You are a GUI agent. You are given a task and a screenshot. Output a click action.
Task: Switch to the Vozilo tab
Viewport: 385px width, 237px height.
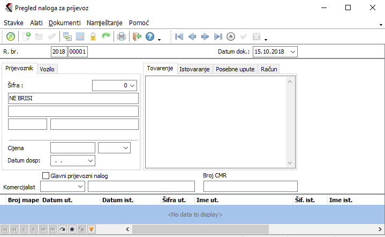(x=48, y=69)
